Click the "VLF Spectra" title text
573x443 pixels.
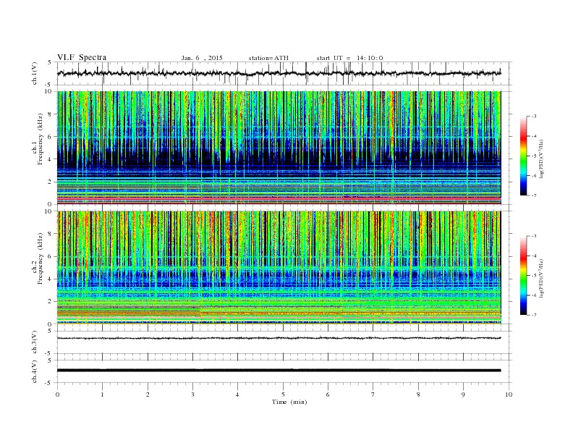(x=82, y=57)
